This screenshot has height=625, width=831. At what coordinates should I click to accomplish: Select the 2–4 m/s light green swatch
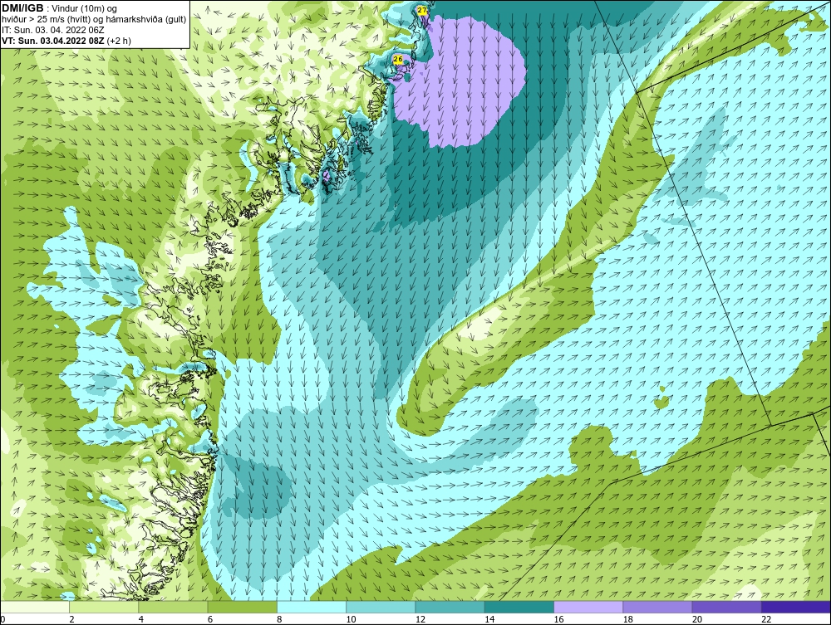[104, 607]
